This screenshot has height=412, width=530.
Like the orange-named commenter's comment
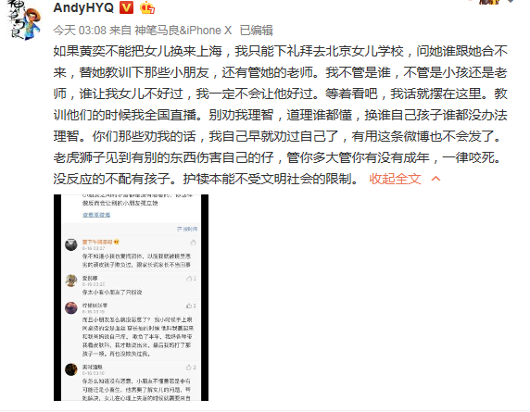(x=193, y=243)
